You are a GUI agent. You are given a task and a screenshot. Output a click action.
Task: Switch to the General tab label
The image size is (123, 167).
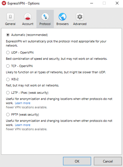10,24
